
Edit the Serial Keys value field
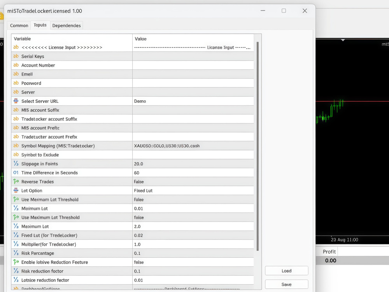pyautogui.click(x=193, y=56)
